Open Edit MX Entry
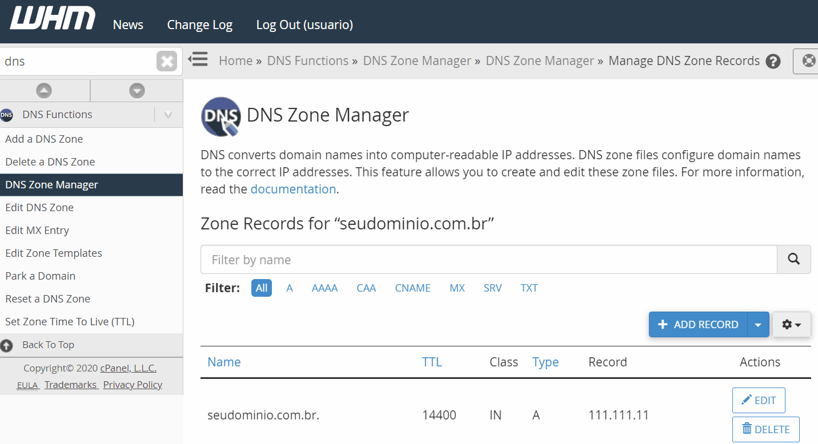This screenshot has width=818, height=444. 37,231
